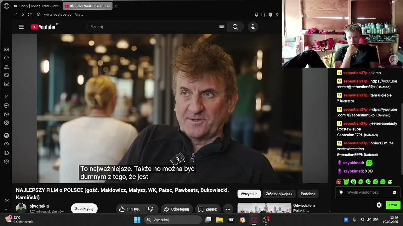Open the Opera GX menu logo
Viewport: 403px width, 226px height.
click(7, 6)
